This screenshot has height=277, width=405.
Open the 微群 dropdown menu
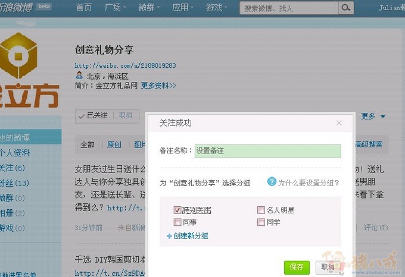[149, 8]
